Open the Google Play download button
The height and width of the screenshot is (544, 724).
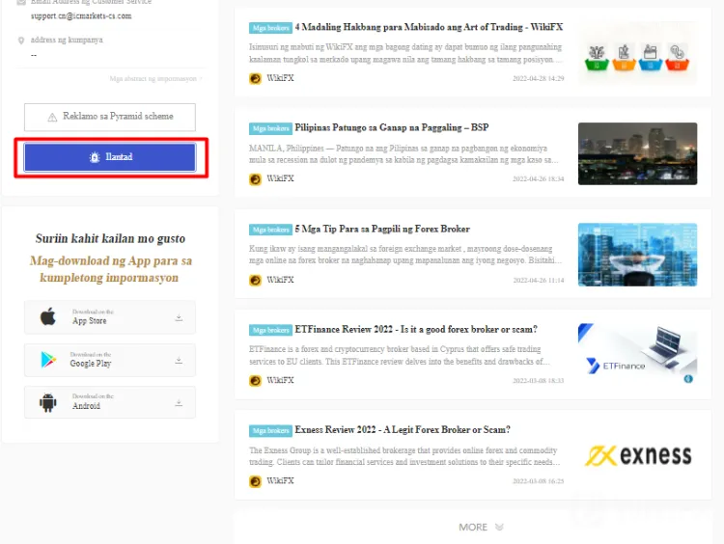(110, 360)
